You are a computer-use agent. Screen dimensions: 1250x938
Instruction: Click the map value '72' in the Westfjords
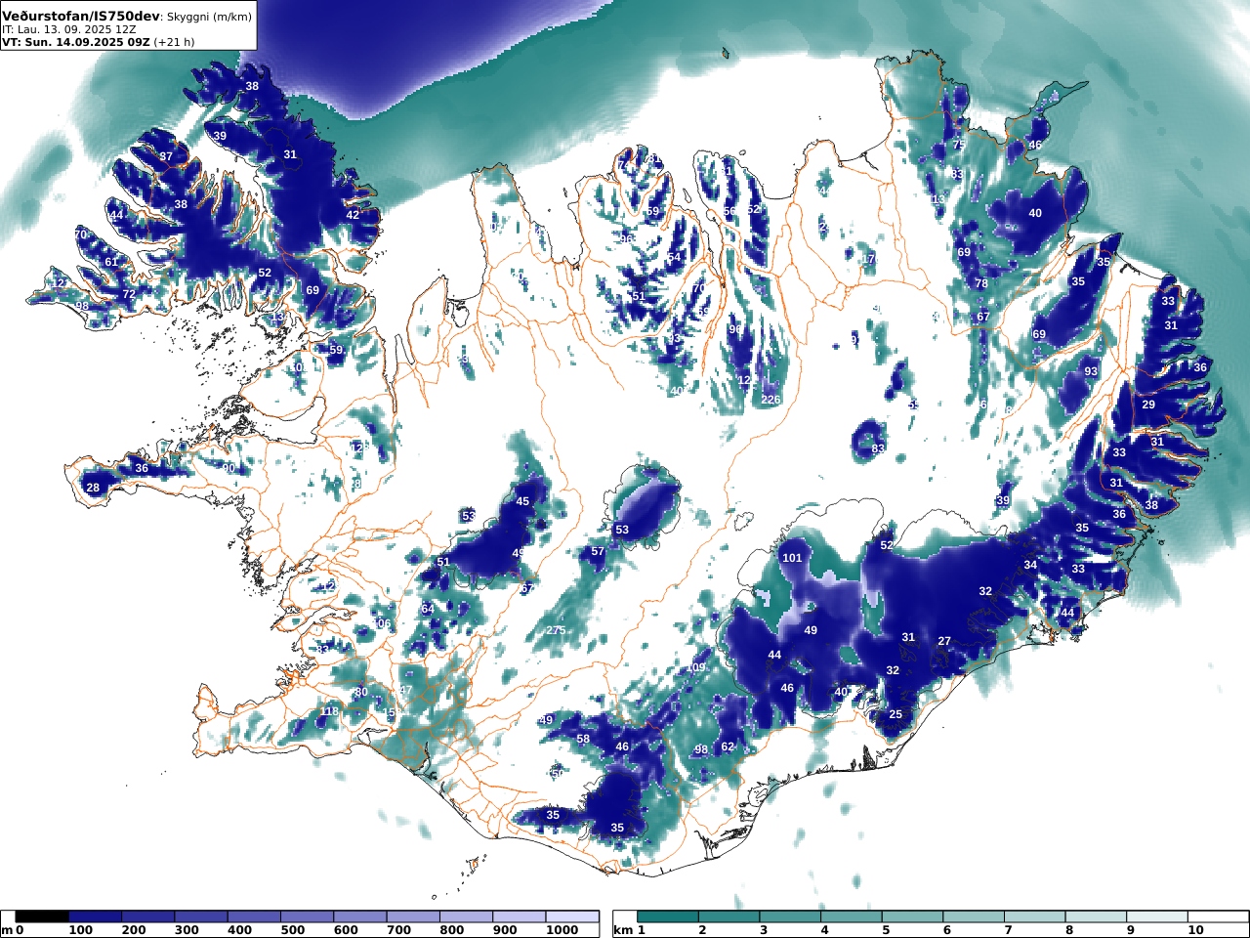pos(128,294)
